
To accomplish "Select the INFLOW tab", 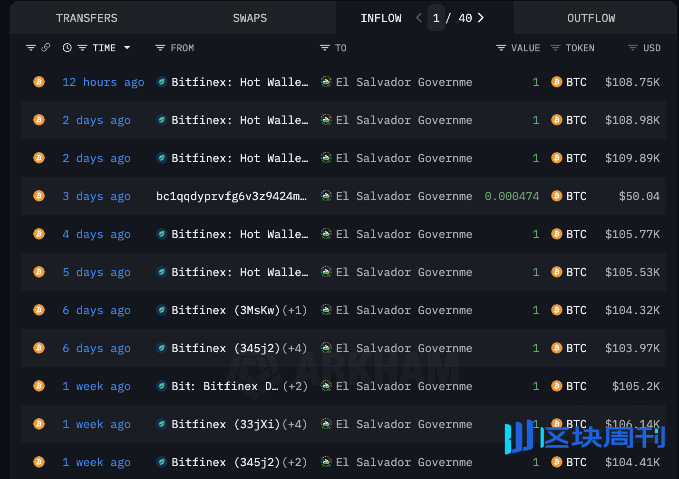I will (x=381, y=18).
